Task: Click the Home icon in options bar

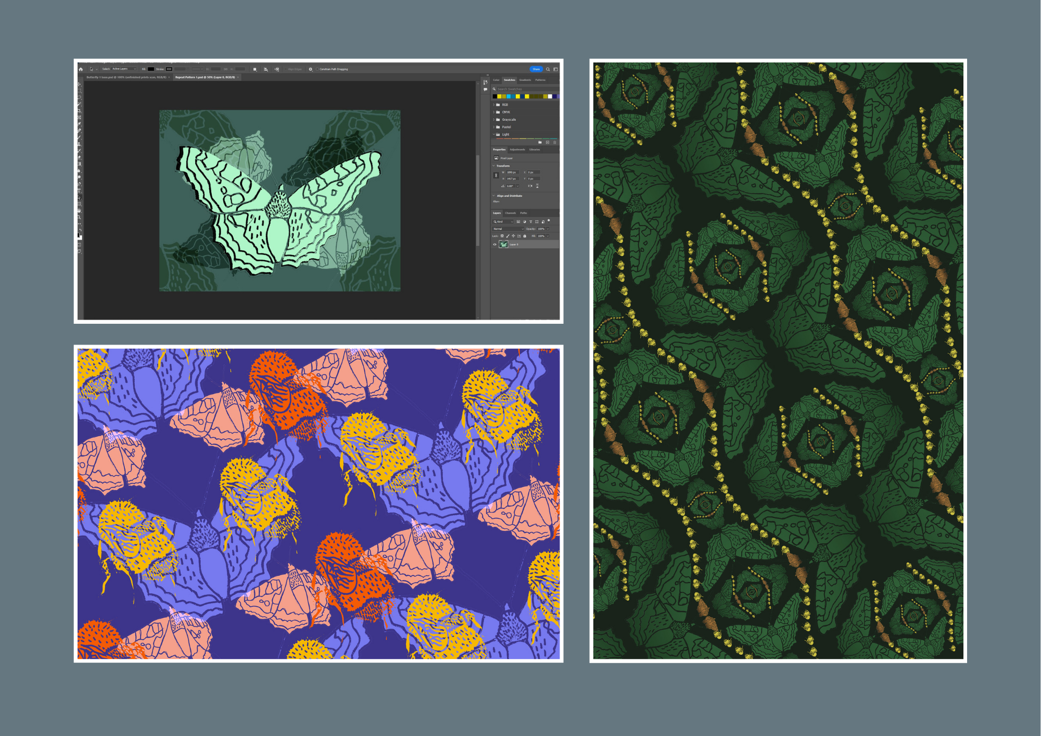Action: click(81, 69)
